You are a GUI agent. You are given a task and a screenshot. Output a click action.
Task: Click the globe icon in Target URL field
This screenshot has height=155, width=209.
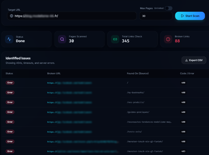(11, 16)
